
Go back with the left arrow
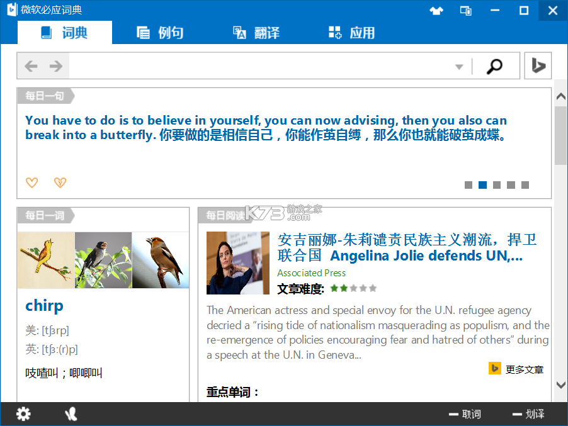pos(31,66)
